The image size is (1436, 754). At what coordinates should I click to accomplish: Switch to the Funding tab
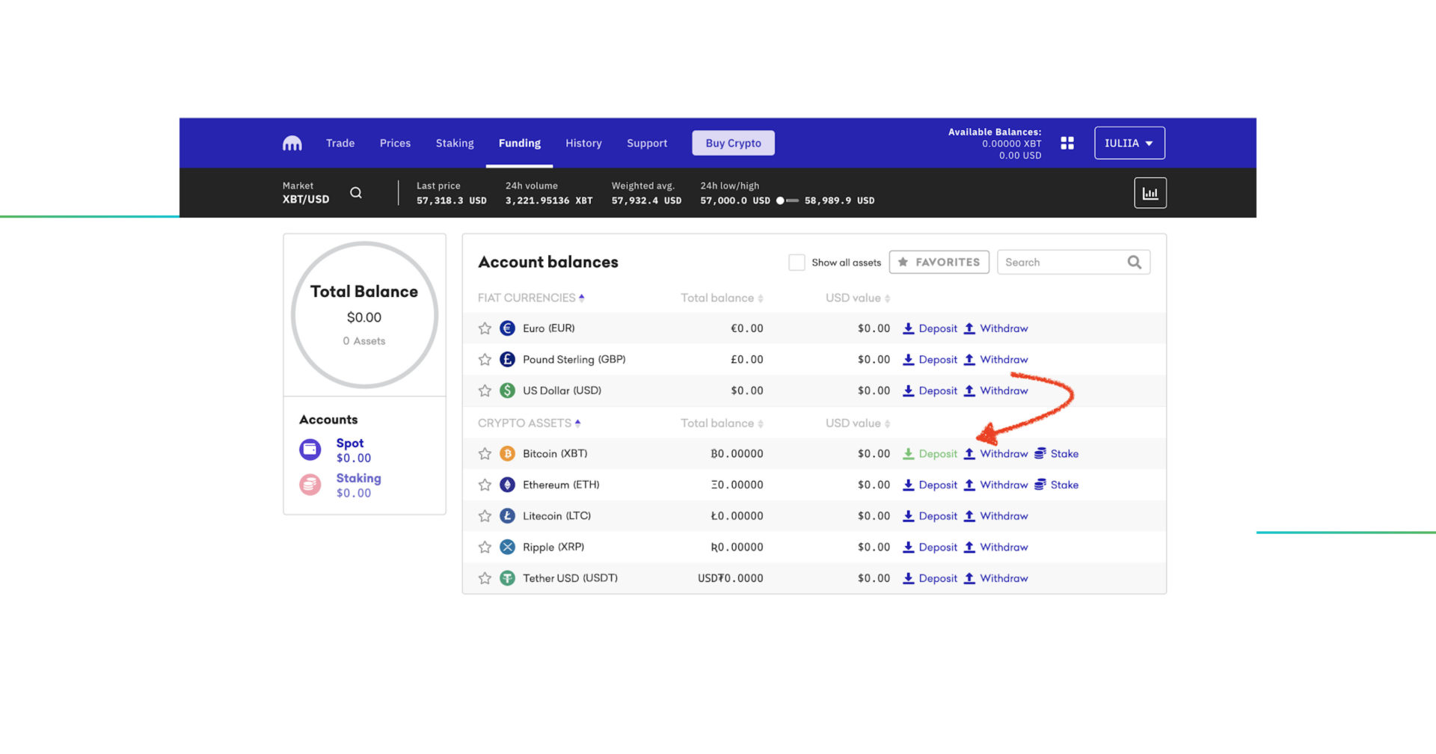(519, 143)
